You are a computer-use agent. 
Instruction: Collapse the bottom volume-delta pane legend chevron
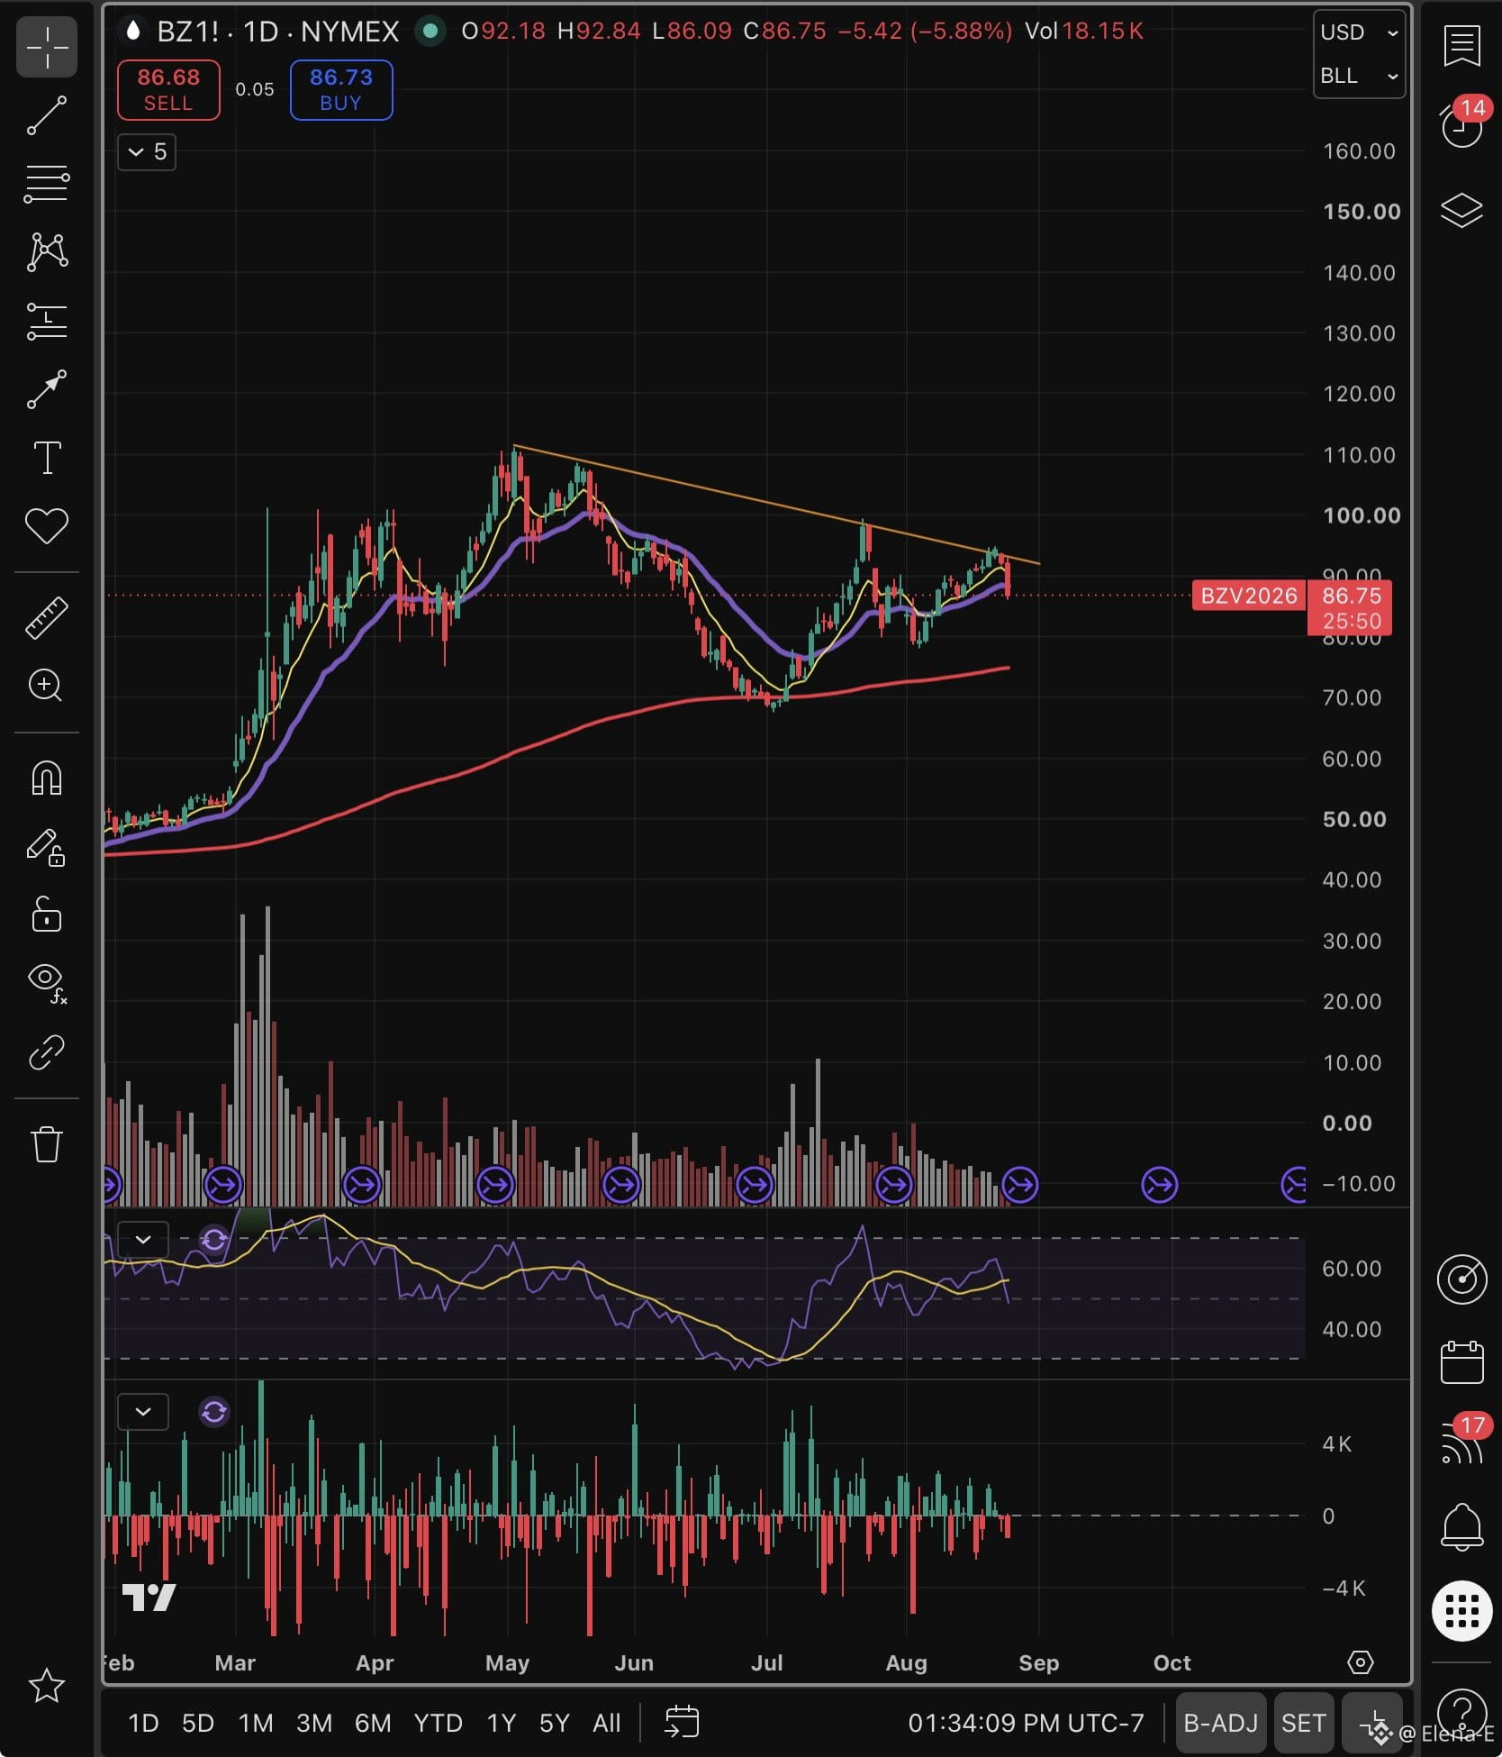(x=143, y=1411)
